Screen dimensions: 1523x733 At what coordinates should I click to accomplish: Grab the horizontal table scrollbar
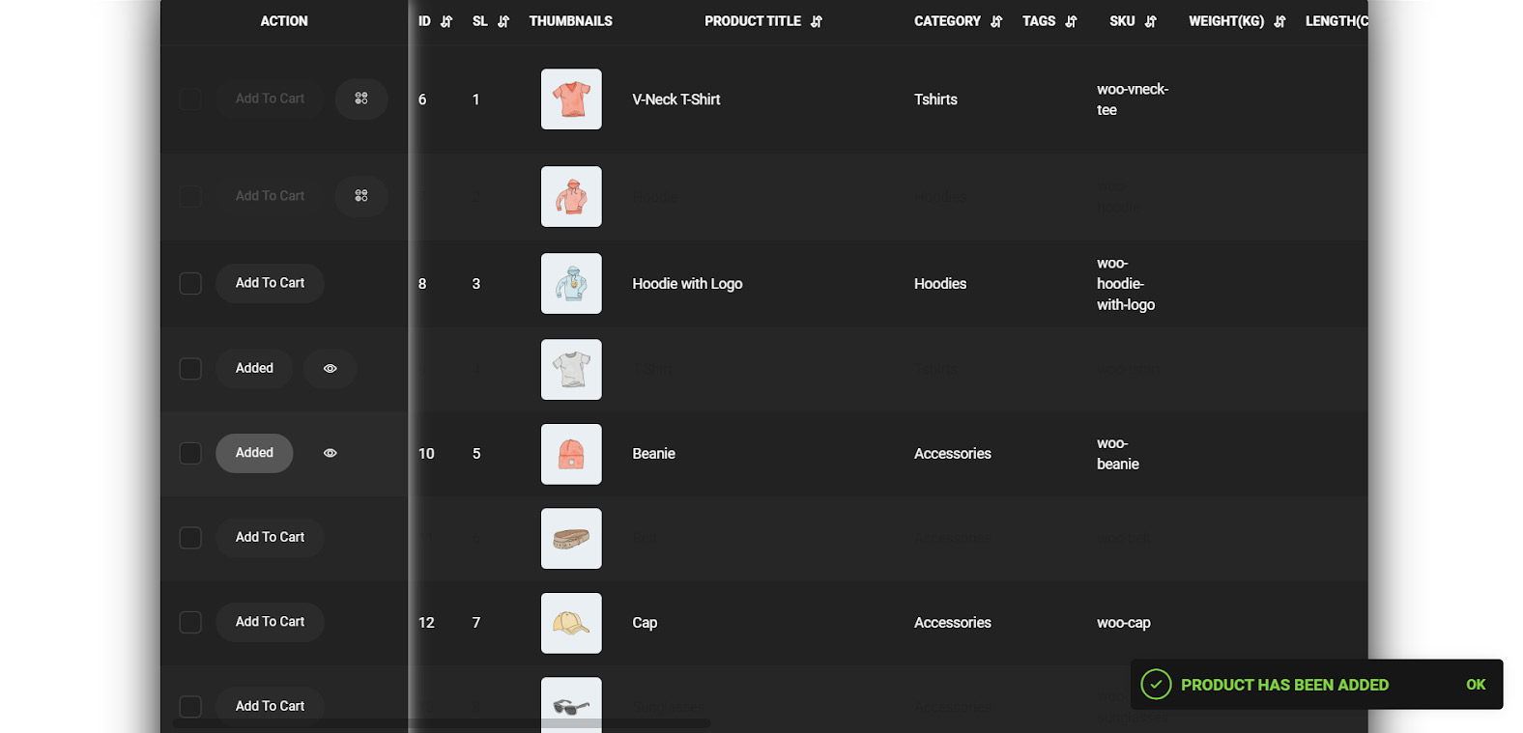click(x=442, y=723)
